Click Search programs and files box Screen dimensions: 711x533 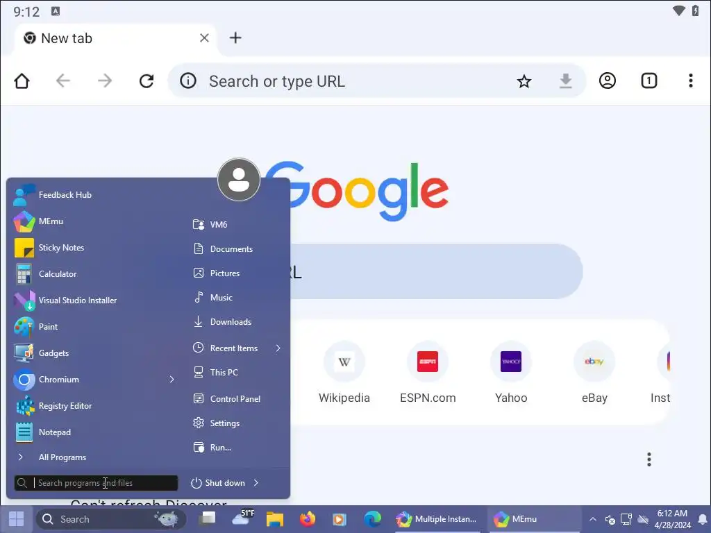96,483
